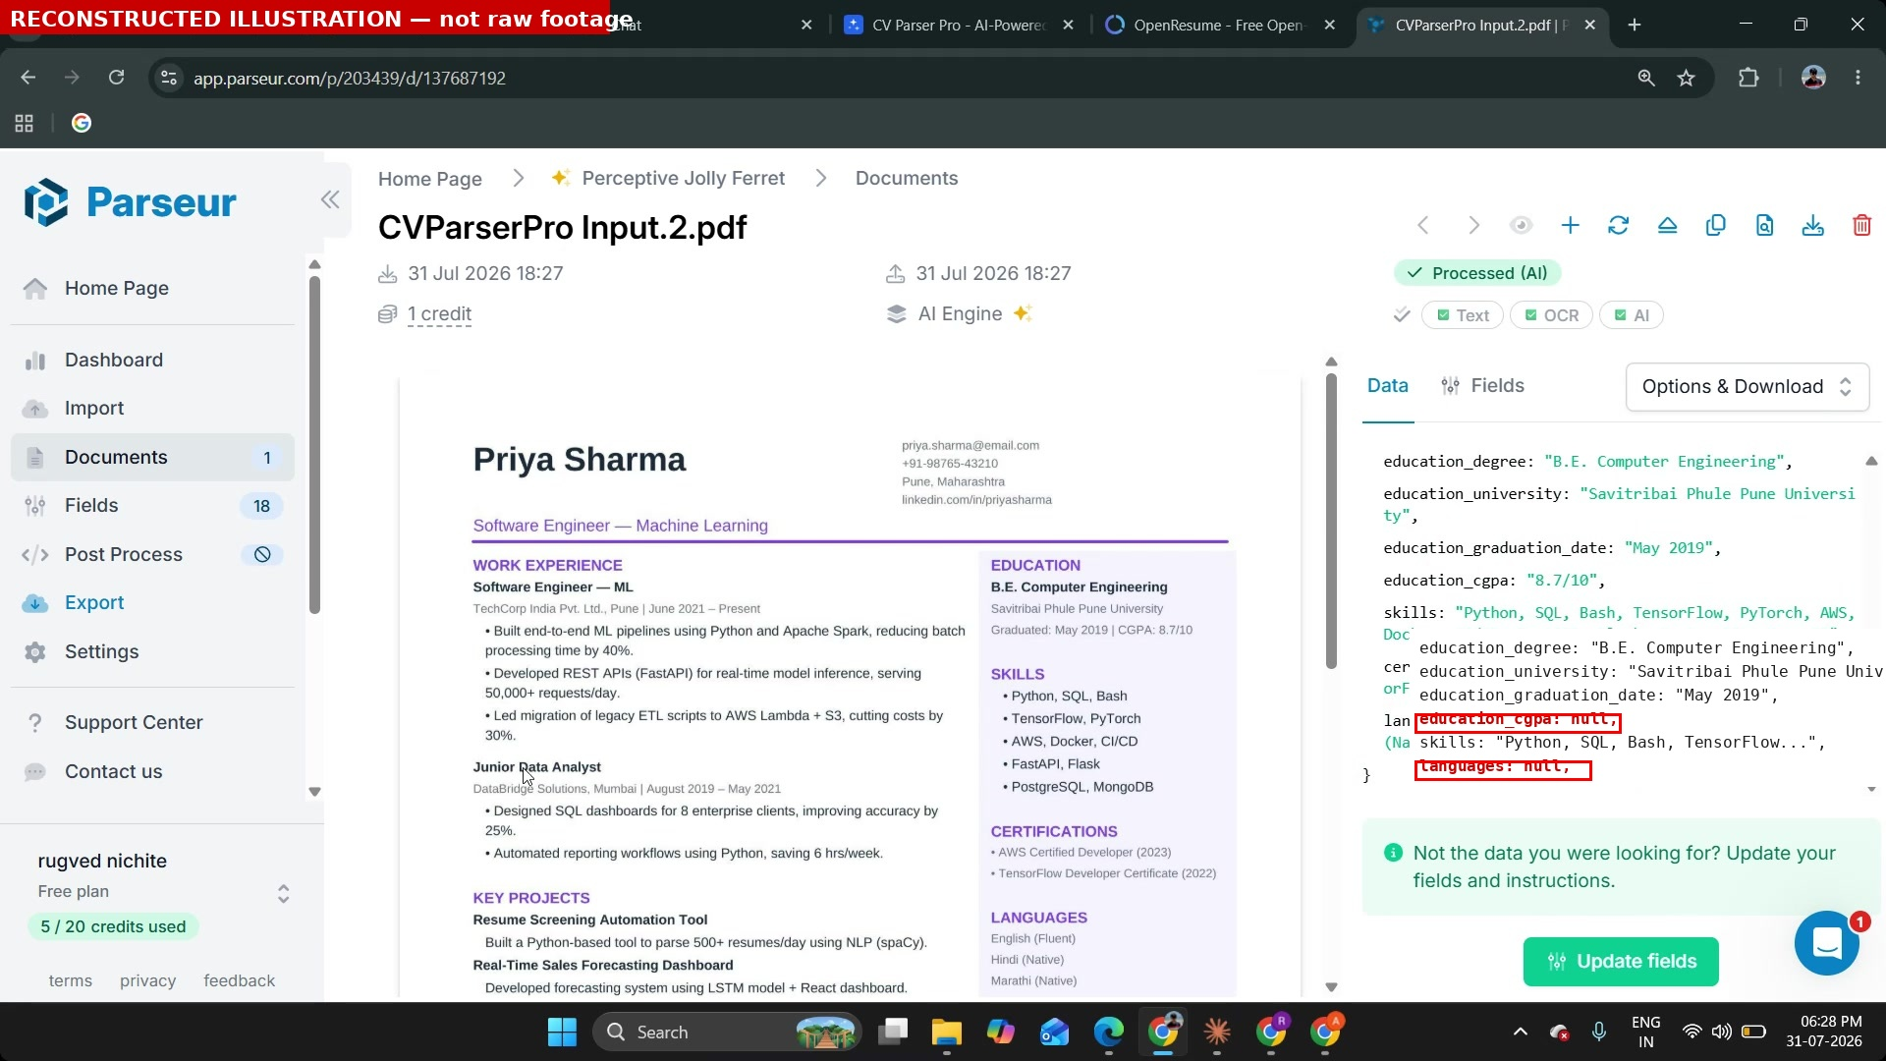Screen dimensions: 1886x1061
Task: Collapse the Parseur sidebar with double chevron
Action: (330, 200)
